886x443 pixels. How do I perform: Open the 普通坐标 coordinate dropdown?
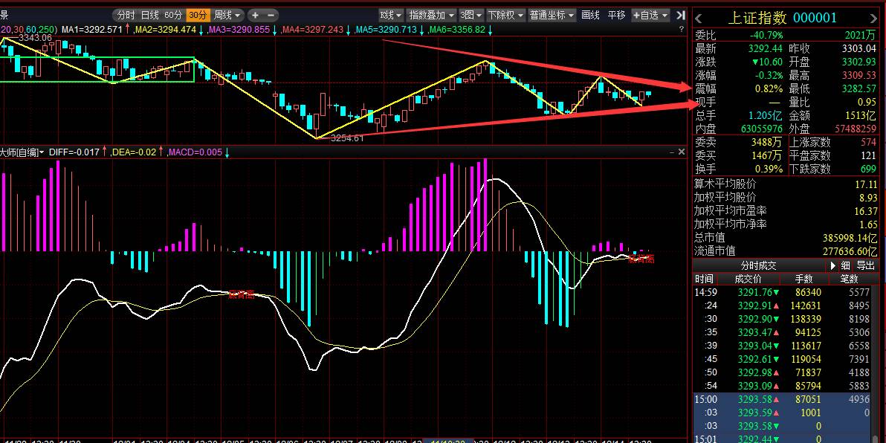point(552,16)
